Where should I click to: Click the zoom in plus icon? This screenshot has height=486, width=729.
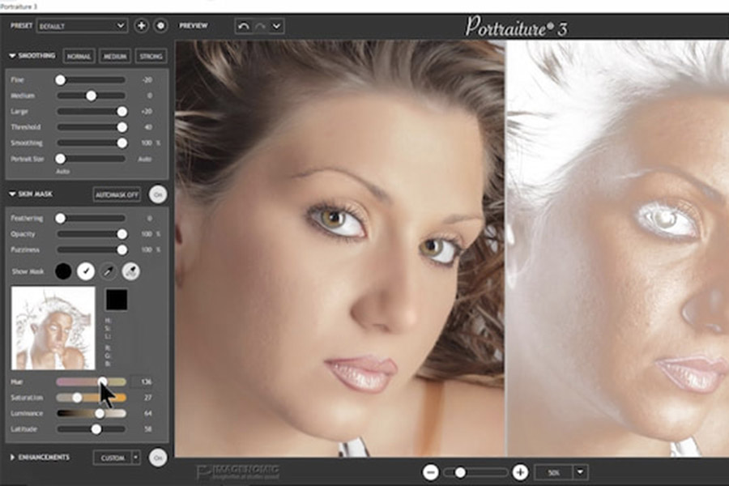pyautogui.click(x=520, y=473)
